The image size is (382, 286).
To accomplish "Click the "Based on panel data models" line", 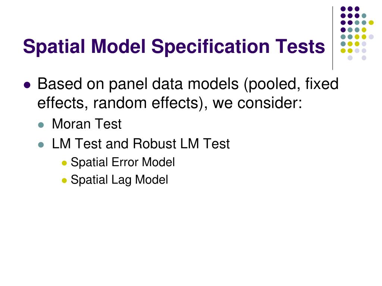I will click(x=188, y=84).
